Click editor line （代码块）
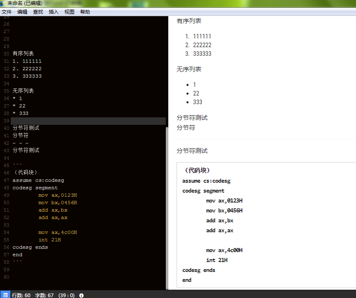 coord(26,172)
